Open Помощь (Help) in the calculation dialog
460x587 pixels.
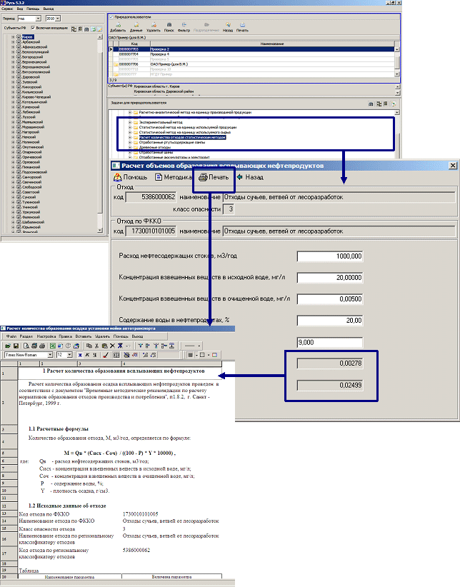130,177
